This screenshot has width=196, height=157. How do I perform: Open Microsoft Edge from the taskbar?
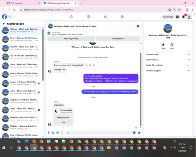(26, 141)
